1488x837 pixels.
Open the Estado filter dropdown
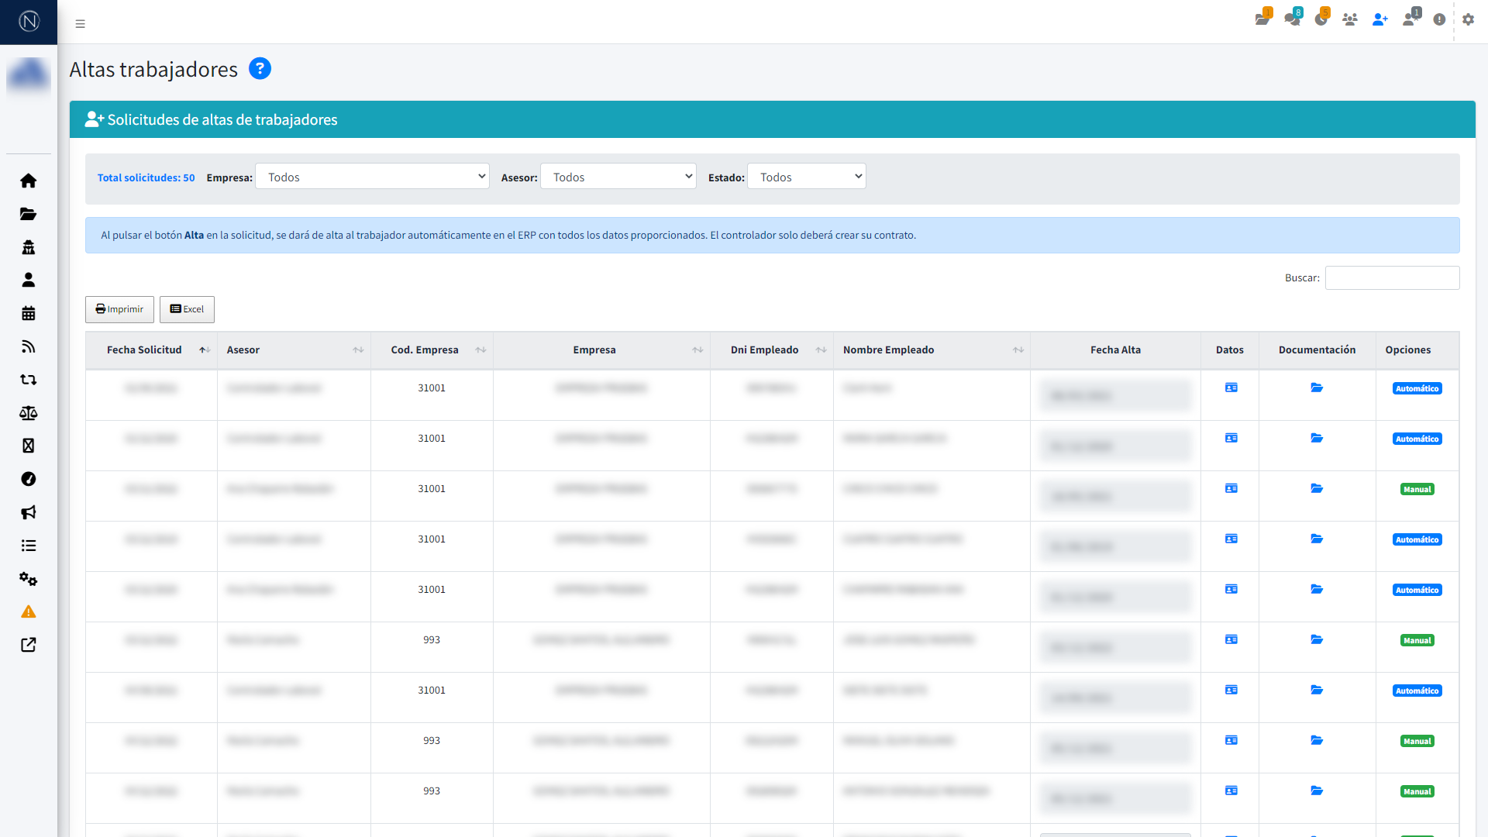(806, 177)
